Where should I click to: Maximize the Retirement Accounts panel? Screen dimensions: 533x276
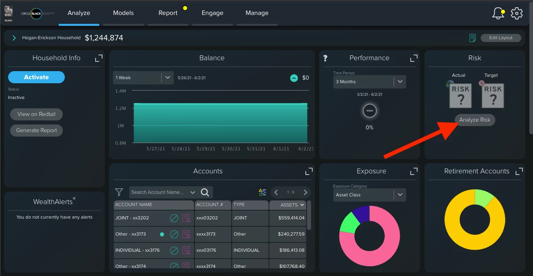click(x=519, y=171)
